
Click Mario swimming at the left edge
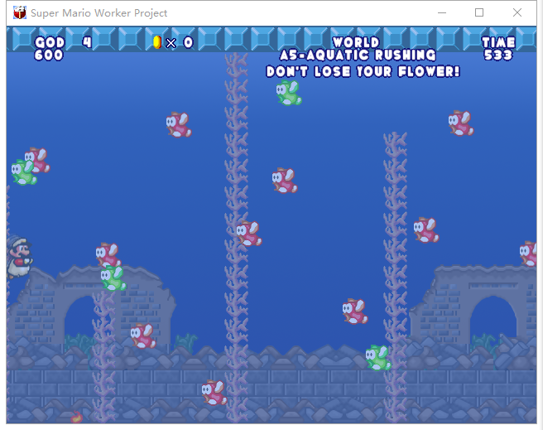(x=19, y=257)
